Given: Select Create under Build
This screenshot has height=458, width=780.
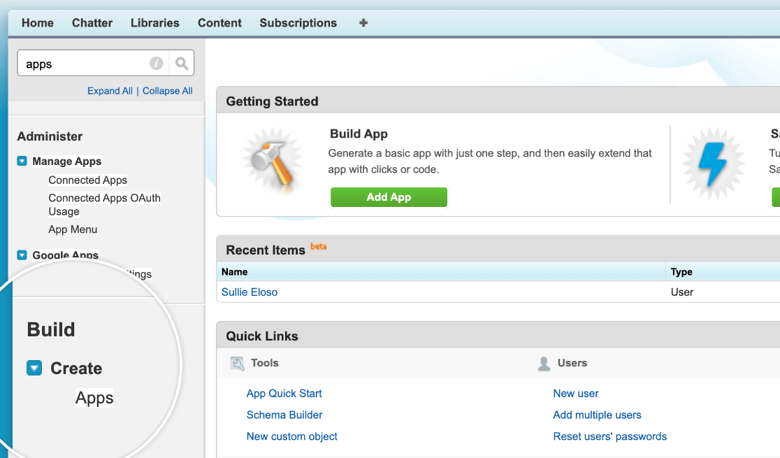Looking at the screenshot, I should [x=76, y=368].
